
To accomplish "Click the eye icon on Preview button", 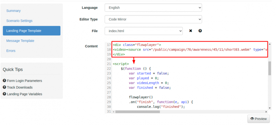I will (x=252, y=119).
